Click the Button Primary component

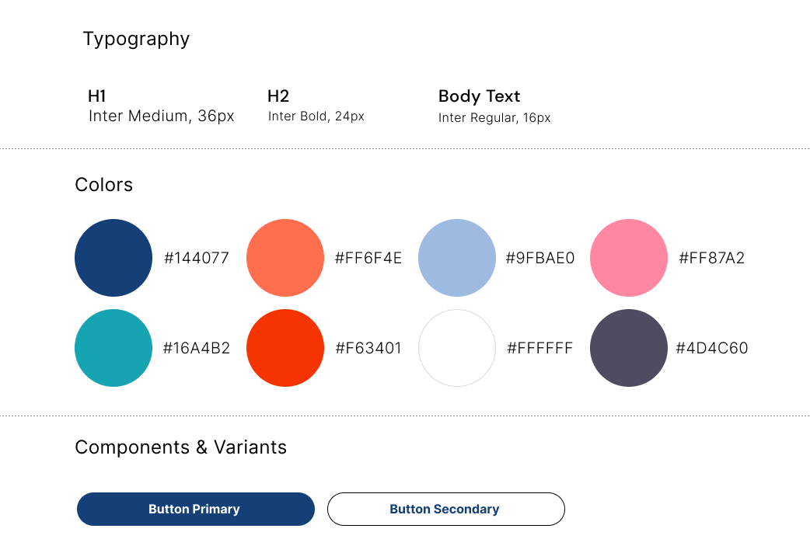click(x=196, y=509)
